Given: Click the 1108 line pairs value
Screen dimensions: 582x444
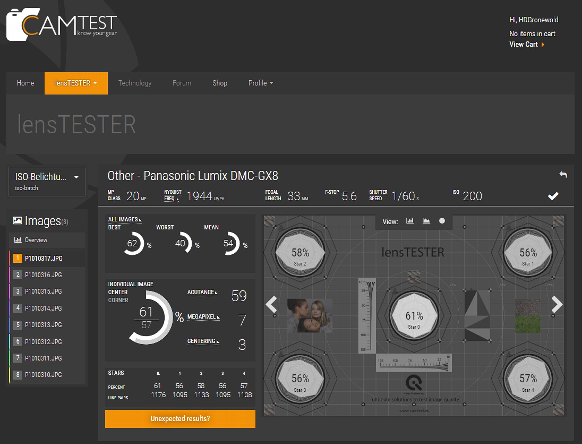Looking at the screenshot, I should click(244, 395).
